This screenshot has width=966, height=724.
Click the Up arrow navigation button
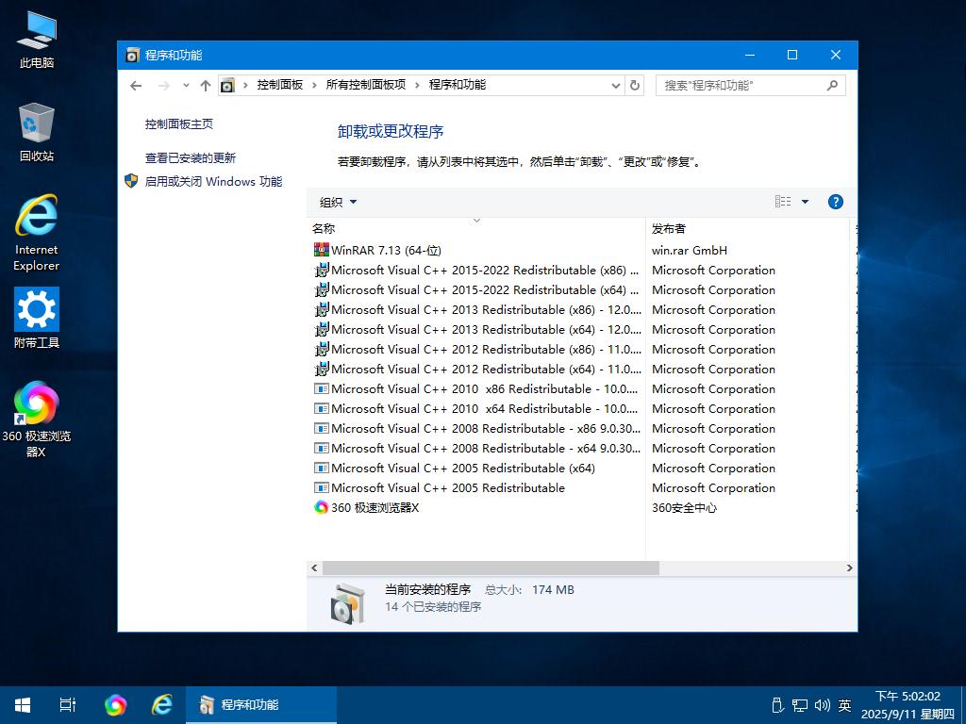click(x=206, y=85)
